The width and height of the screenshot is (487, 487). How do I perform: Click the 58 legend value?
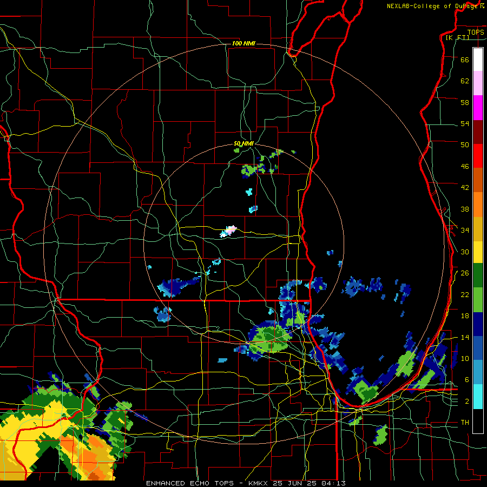point(465,102)
